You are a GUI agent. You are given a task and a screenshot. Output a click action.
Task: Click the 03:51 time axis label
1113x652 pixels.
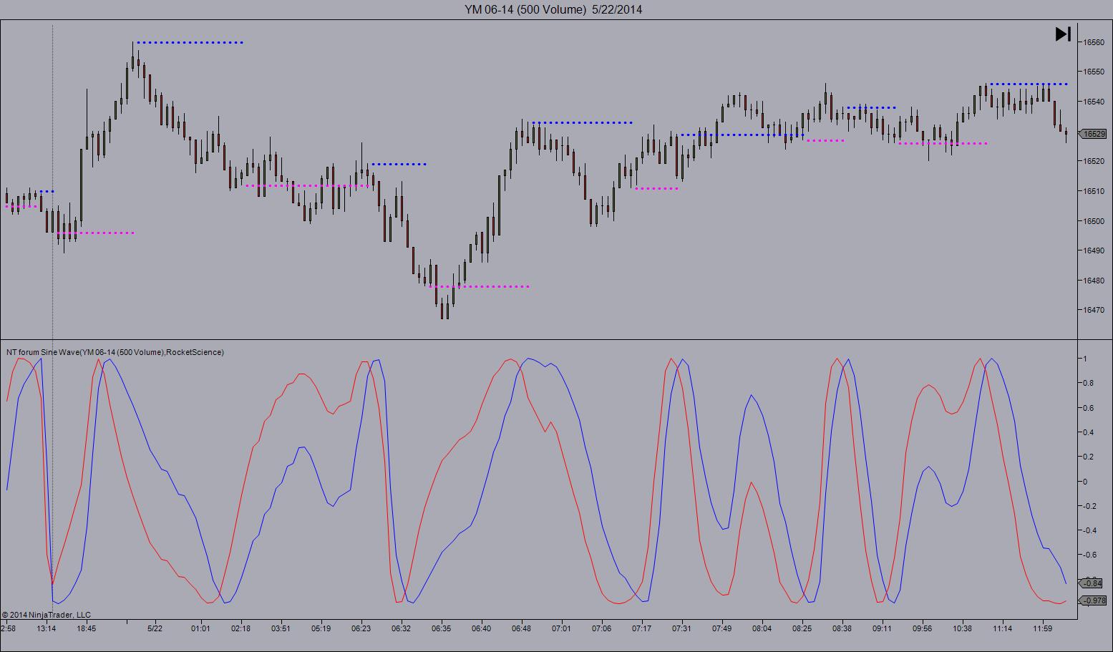281,629
